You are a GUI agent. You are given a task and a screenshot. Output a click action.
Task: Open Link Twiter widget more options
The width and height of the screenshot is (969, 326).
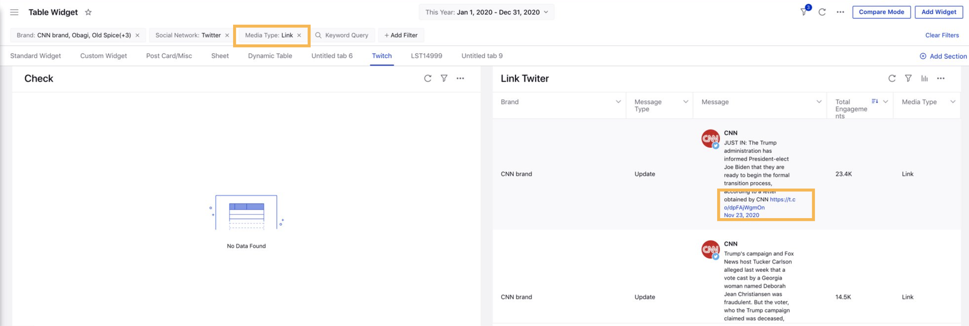941,78
